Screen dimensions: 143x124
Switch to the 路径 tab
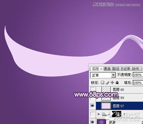pos(116,69)
